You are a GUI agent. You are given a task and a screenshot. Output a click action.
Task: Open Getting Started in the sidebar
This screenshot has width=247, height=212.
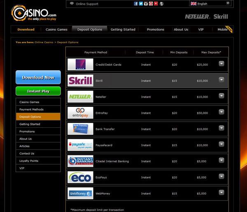coord(38,124)
